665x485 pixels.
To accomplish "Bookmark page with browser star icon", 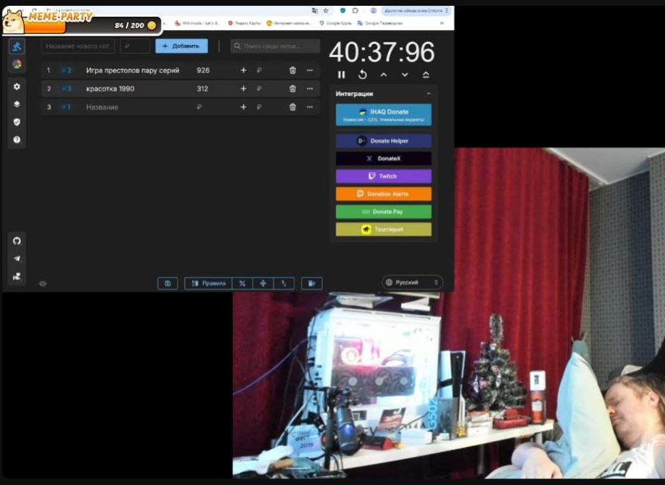I will click(x=326, y=10).
